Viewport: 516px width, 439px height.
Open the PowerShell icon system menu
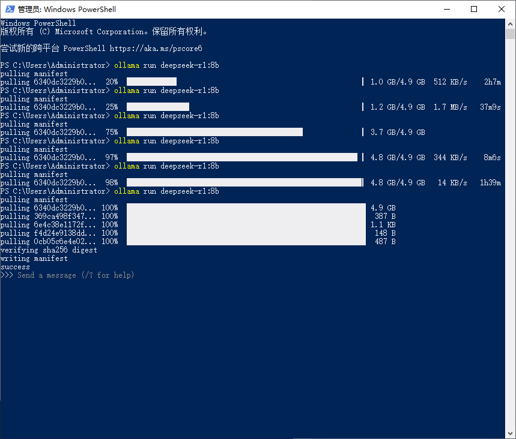(x=9, y=9)
